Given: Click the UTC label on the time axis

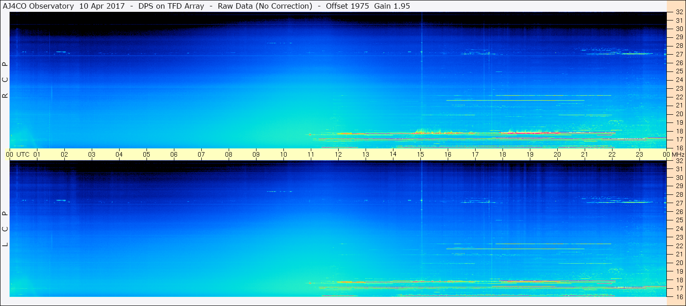Looking at the screenshot, I should coord(23,154).
